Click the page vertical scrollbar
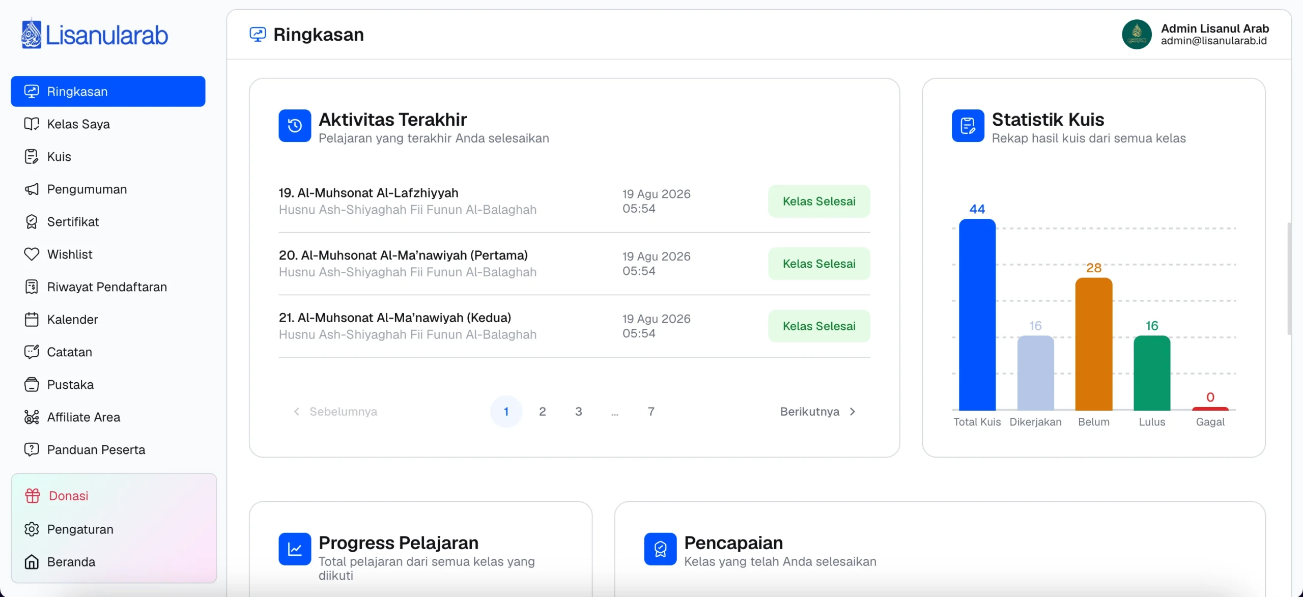Screen dimensions: 1303x597 [x=1289, y=278]
